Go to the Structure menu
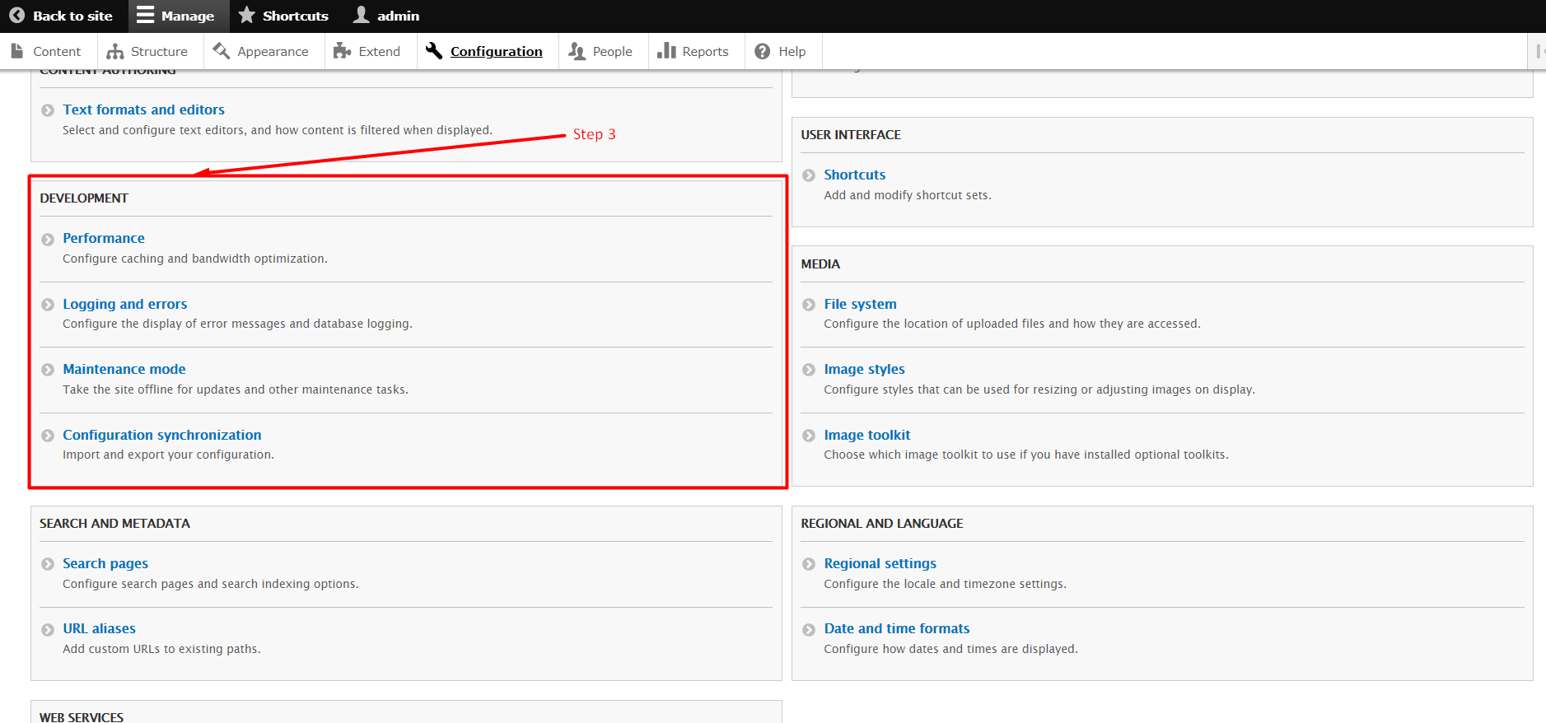 tap(159, 51)
